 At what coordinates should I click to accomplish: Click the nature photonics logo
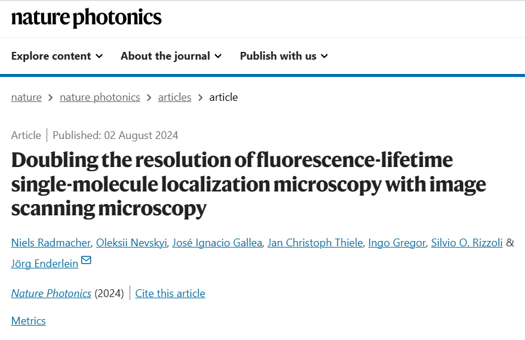[x=87, y=17]
